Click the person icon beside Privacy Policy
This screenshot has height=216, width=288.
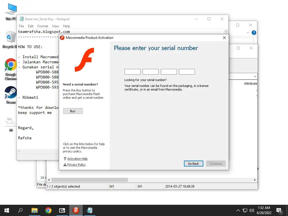[x=65, y=165]
